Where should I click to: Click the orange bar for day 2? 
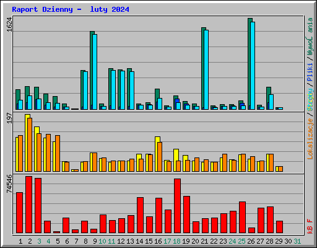30,144
